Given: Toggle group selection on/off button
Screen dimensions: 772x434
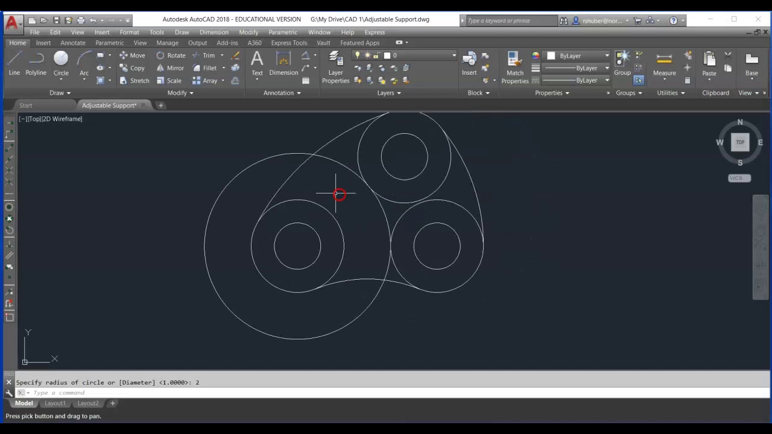Looking at the screenshot, I should (639, 80).
